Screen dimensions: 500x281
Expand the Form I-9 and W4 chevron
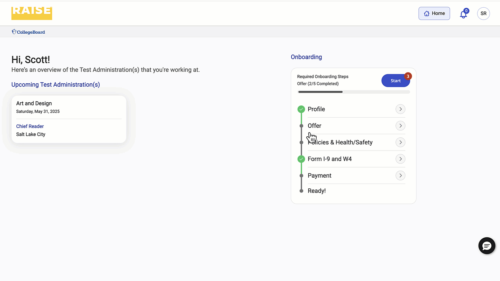click(400, 159)
